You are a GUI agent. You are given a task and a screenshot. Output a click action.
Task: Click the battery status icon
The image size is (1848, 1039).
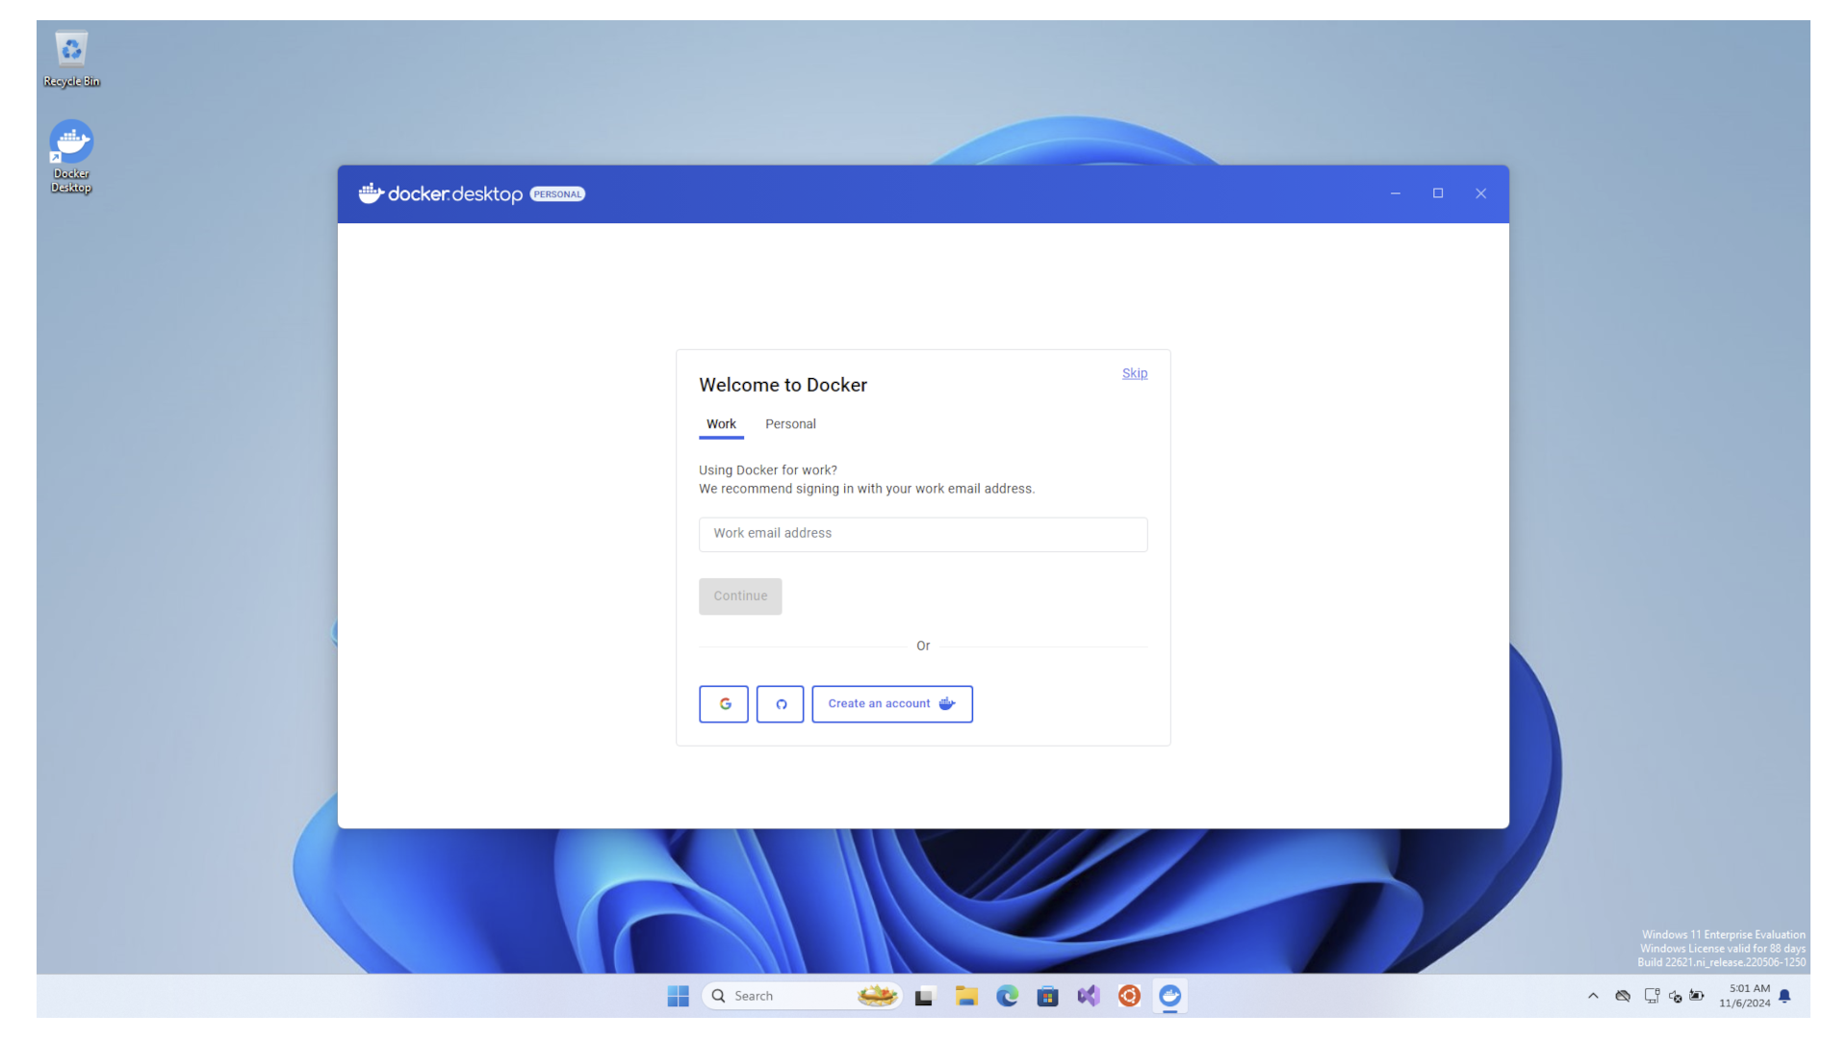[x=1696, y=996]
